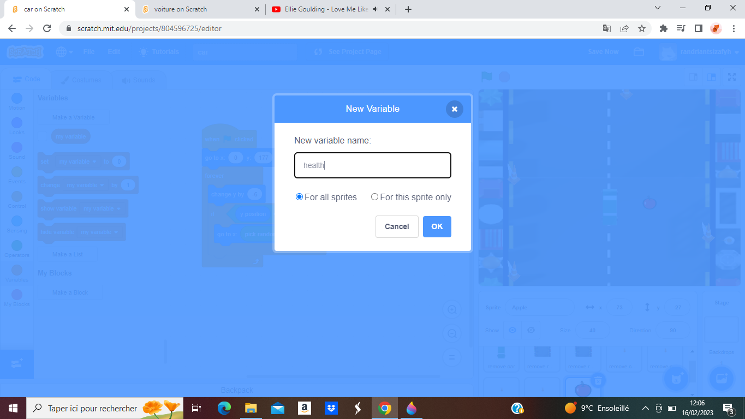
Task: Click the Scratch logo
Action: click(25, 52)
